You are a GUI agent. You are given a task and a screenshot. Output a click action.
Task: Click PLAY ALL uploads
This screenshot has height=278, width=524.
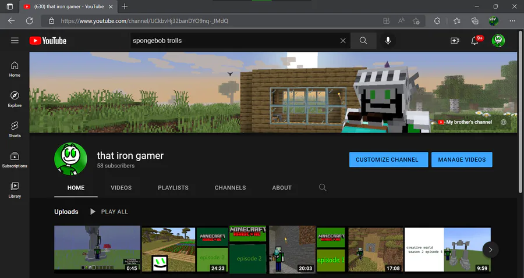(109, 212)
